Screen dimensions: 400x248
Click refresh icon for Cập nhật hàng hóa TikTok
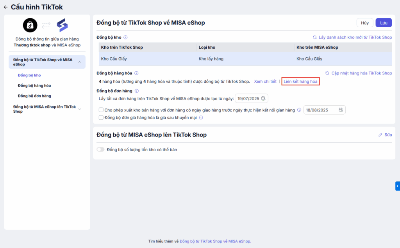(x=327, y=73)
